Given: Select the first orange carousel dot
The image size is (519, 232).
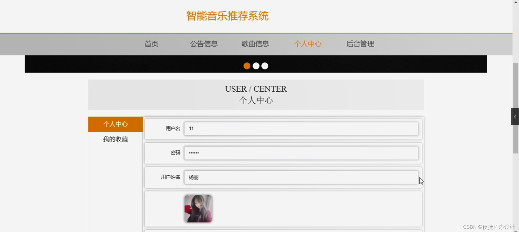Looking at the screenshot, I should 247,66.
